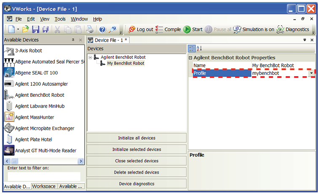
Task: Click the Open folder toolbar icon
Action: (26, 29)
